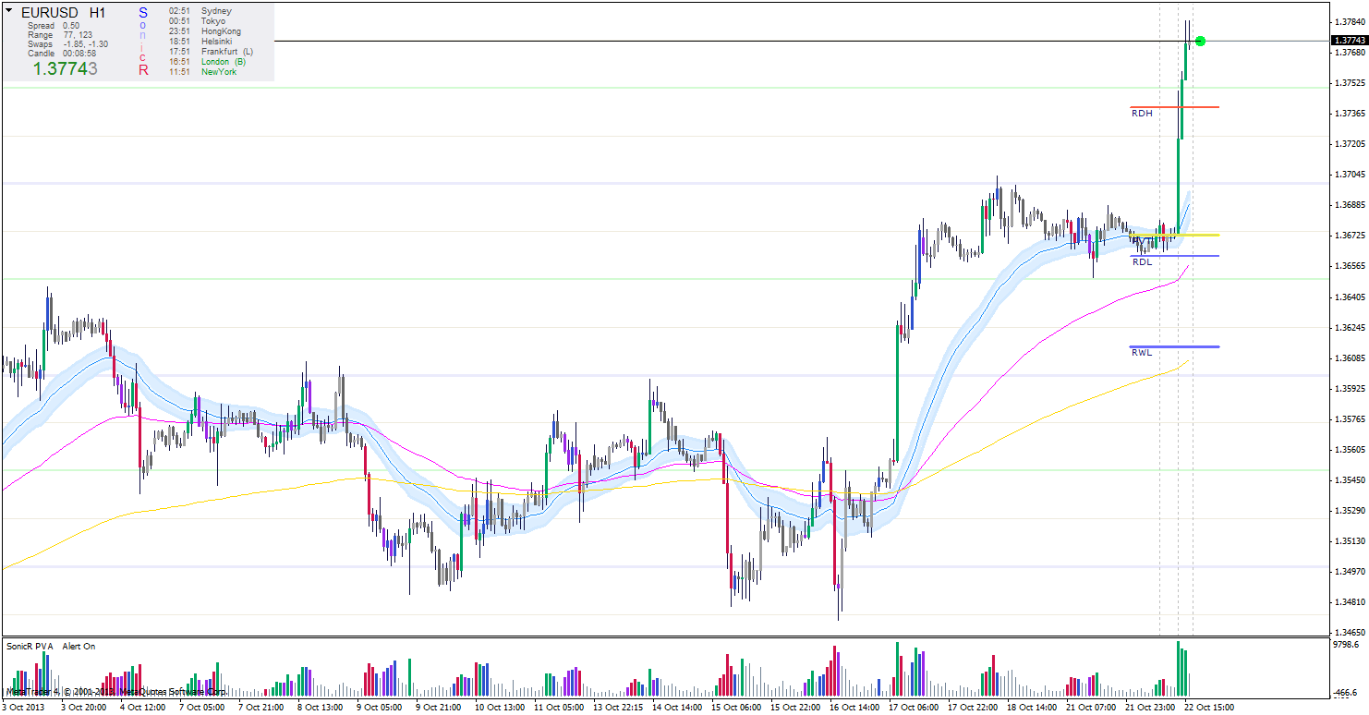1369x715 pixels.
Task: Select the Candle 00:08:58 countdown
Action: click(62, 54)
